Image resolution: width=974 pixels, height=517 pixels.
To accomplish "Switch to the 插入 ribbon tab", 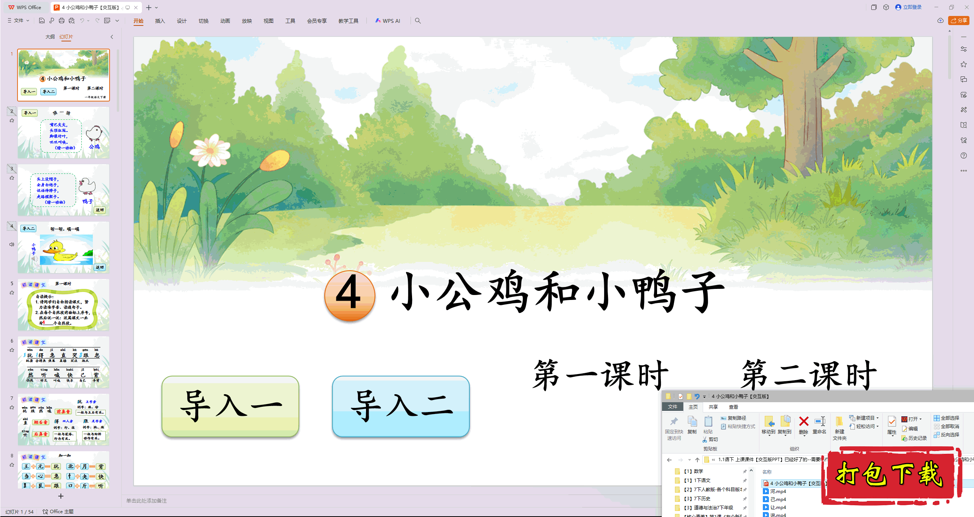I will pos(160,21).
